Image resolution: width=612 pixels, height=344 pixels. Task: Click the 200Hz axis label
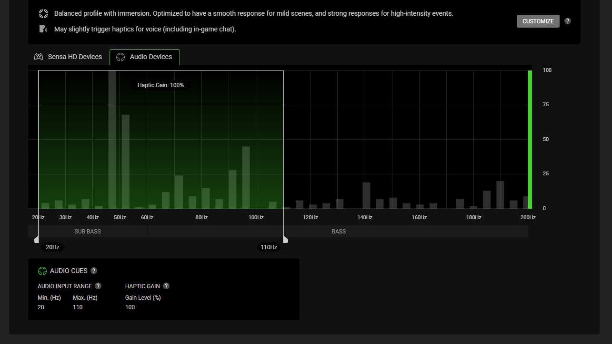[x=528, y=217]
